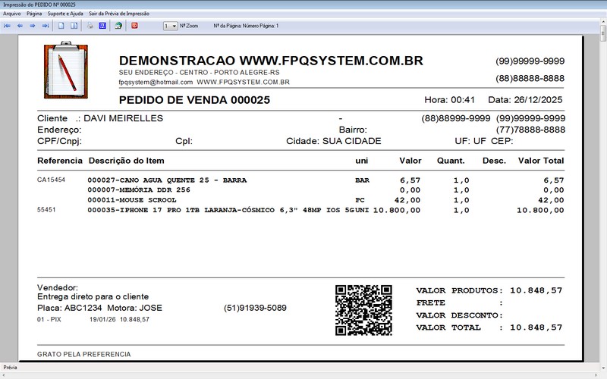Click phone (77)78888-8888

coord(530,130)
